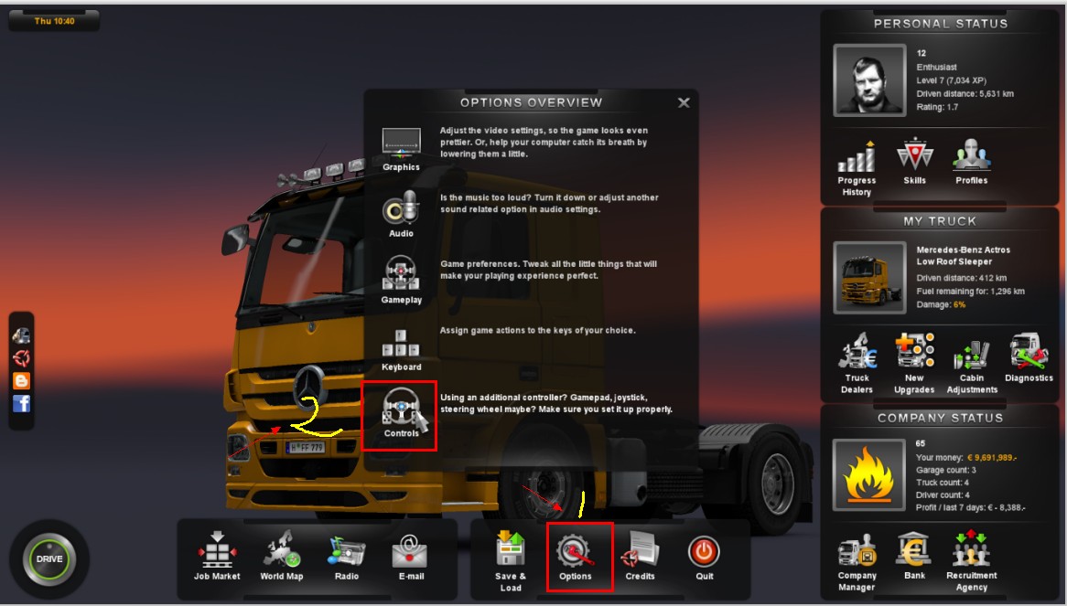Image resolution: width=1067 pixels, height=606 pixels.
Task: Click 'Level 7 (7,034 XP)' text
Action: [951, 80]
